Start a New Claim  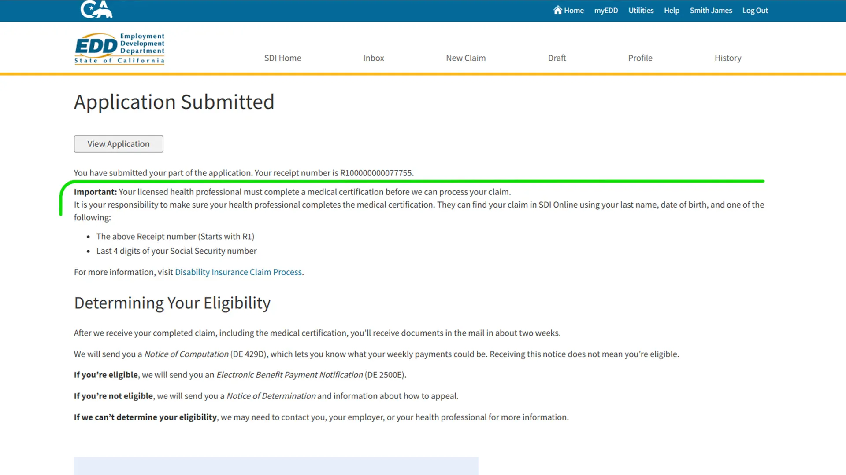(466, 58)
